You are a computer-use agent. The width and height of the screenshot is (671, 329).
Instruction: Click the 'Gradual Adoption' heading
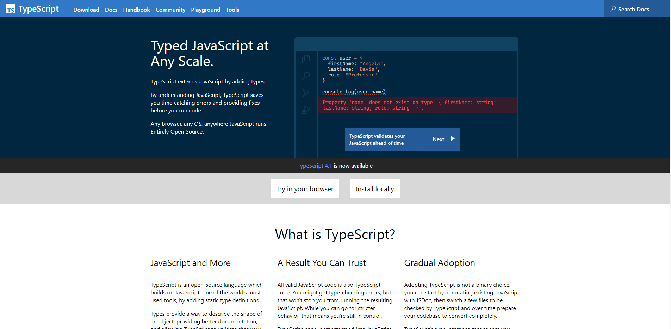(440, 263)
